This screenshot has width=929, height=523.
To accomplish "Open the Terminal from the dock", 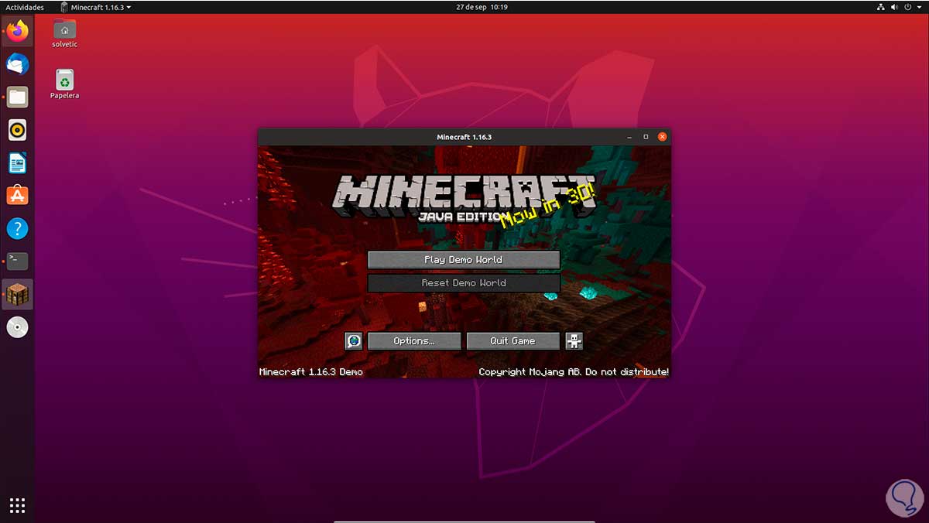I will pyautogui.click(x=17, y=261).
